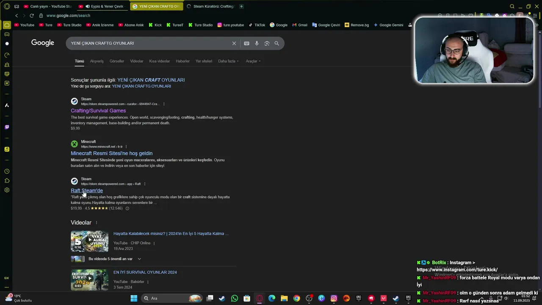Open Daha fazla dropdown
This screenshot has height=305, width=542.
(x=228, y=61)
